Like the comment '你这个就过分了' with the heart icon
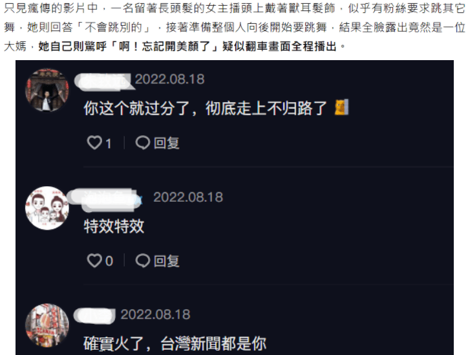The image size is (468, 355). [x=94, y=143]
